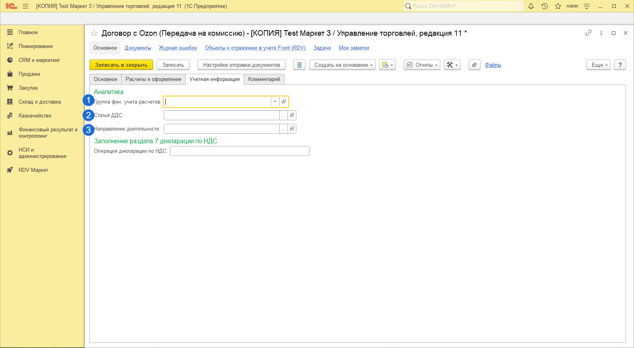
Task: Open the RDV Маркет section
Action: [42, 170]
